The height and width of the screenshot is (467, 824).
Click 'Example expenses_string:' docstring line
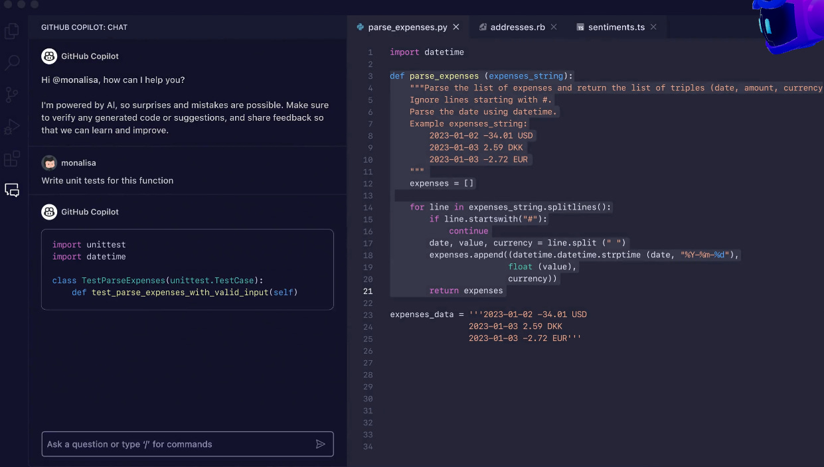[x=468, y=124]
